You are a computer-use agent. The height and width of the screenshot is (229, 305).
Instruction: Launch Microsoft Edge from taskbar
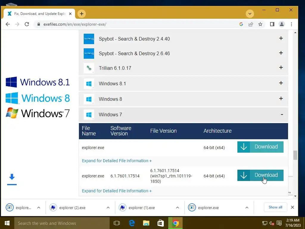(x=132, y=223)
